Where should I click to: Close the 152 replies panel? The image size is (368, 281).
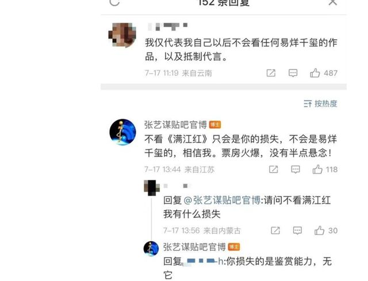(332, 2)
